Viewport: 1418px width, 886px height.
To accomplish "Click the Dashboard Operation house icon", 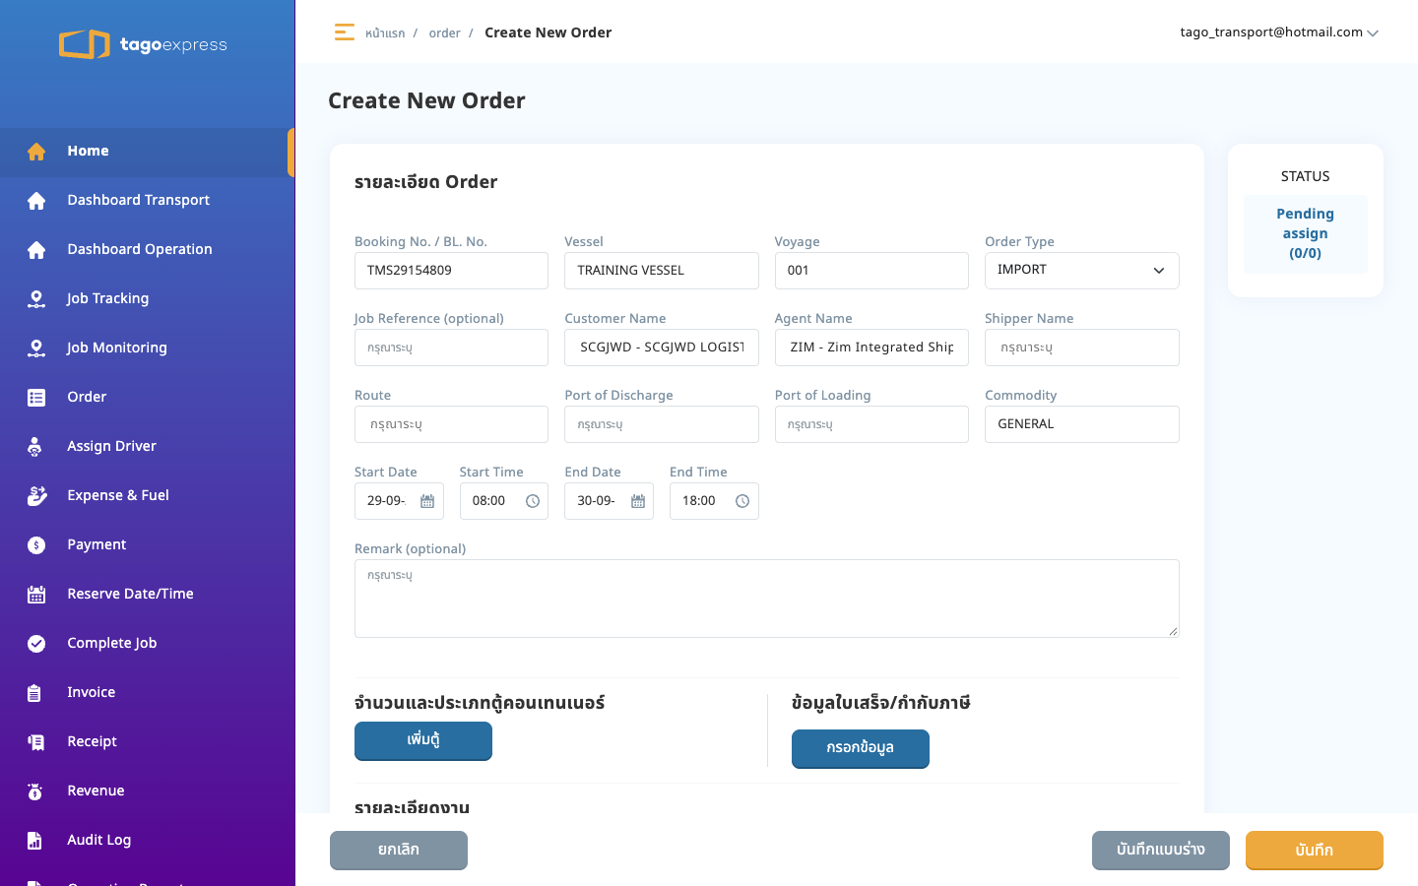I will click(x=36, y=250).
